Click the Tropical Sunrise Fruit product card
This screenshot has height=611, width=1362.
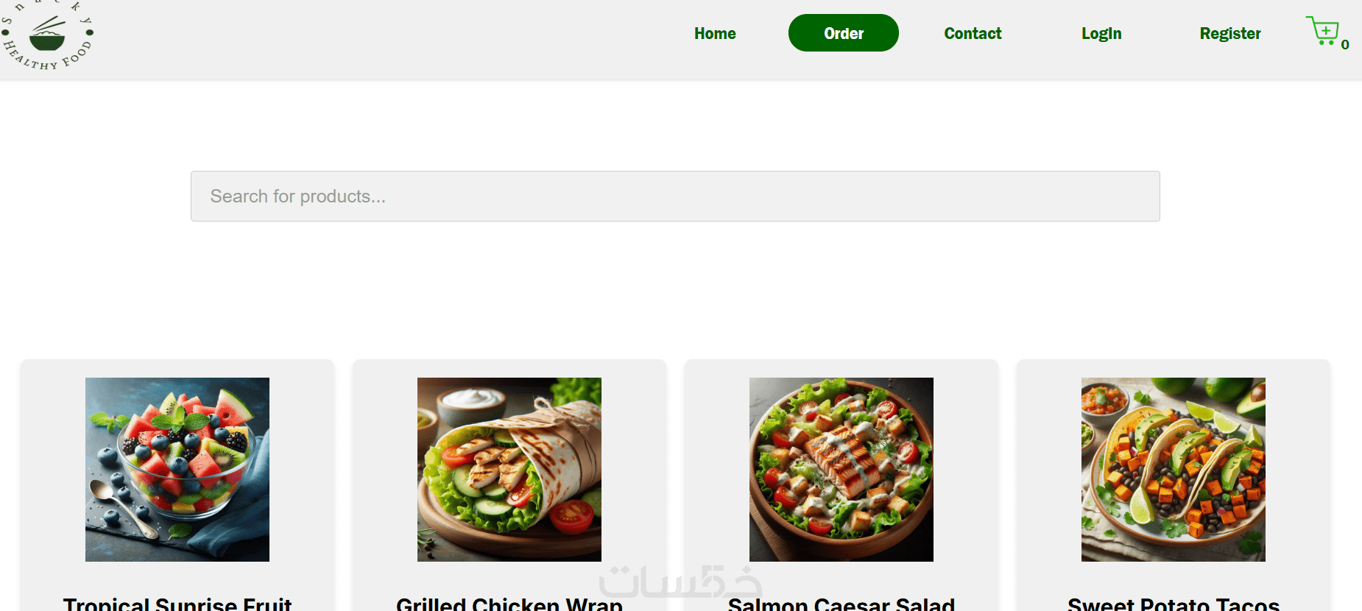point(177,486)
